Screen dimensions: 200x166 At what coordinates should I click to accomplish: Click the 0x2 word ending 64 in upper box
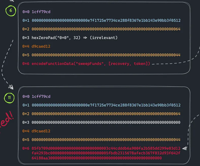pos(106,29)
